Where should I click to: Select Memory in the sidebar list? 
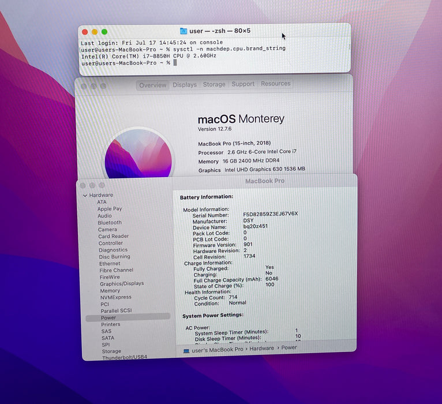coord(110,290)
